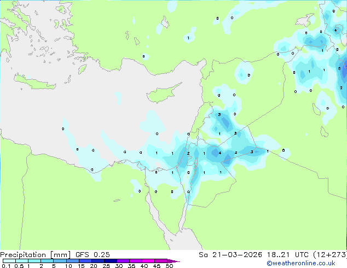Screen dimensions: 347x268
Task: Choose the 10–15 mm legend swatch
Action: pyautogui.click(x=72, y=261)
